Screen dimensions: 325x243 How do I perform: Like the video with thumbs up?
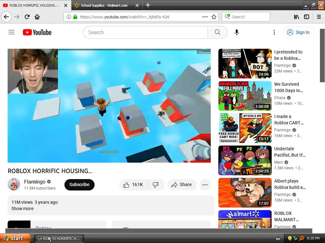click(x=133, y=184)
